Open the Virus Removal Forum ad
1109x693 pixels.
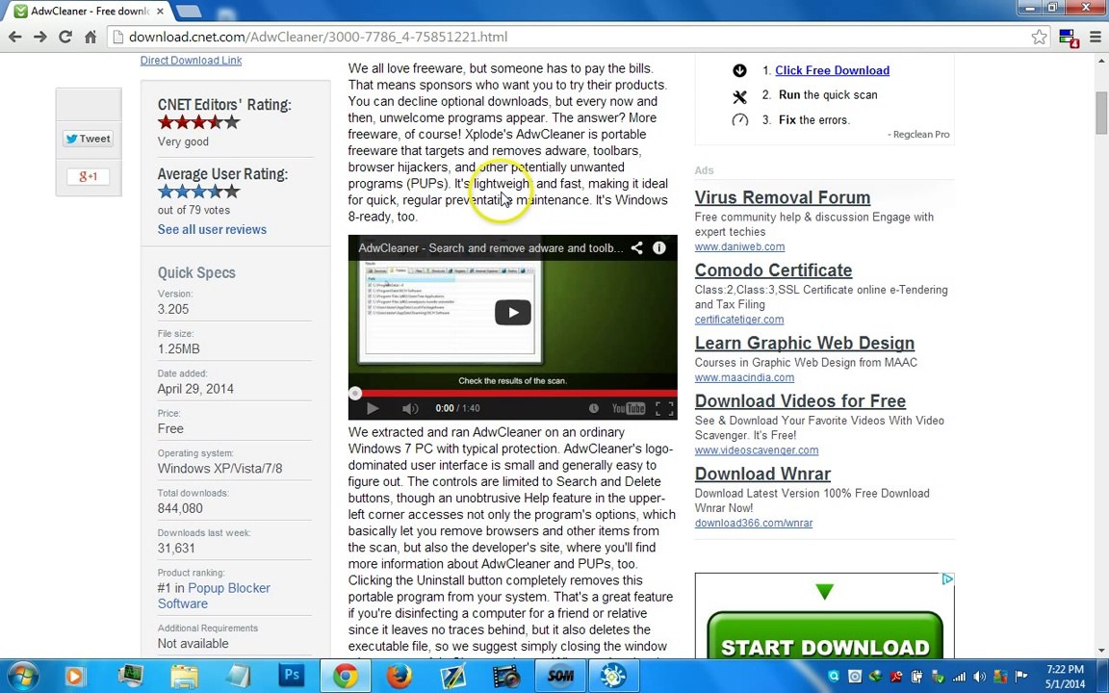coord(783,197)
